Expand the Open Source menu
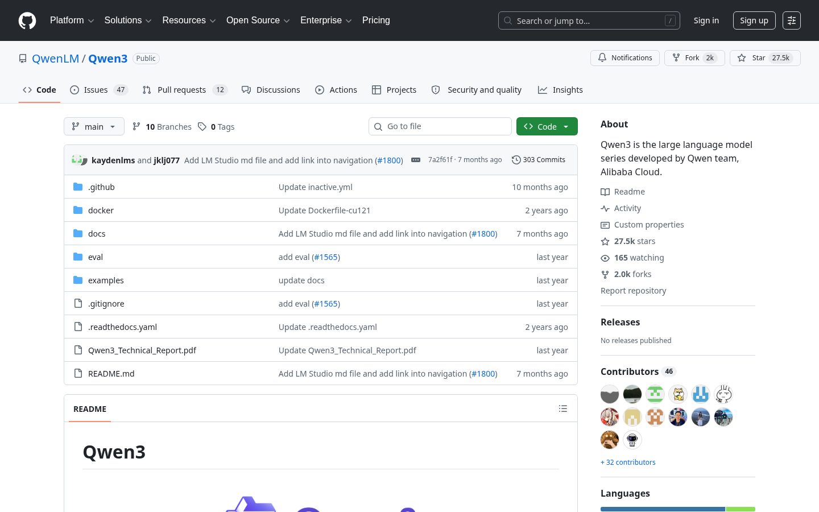 (x=258, y=20)
